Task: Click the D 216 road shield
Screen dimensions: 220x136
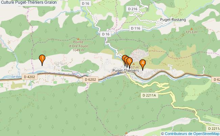Action: point(133,9)
